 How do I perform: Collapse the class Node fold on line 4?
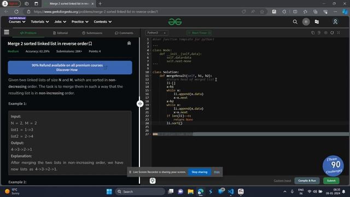150,50
